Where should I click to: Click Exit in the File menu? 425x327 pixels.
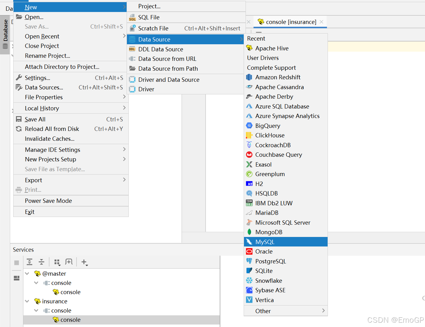click(x=71, y=212)
